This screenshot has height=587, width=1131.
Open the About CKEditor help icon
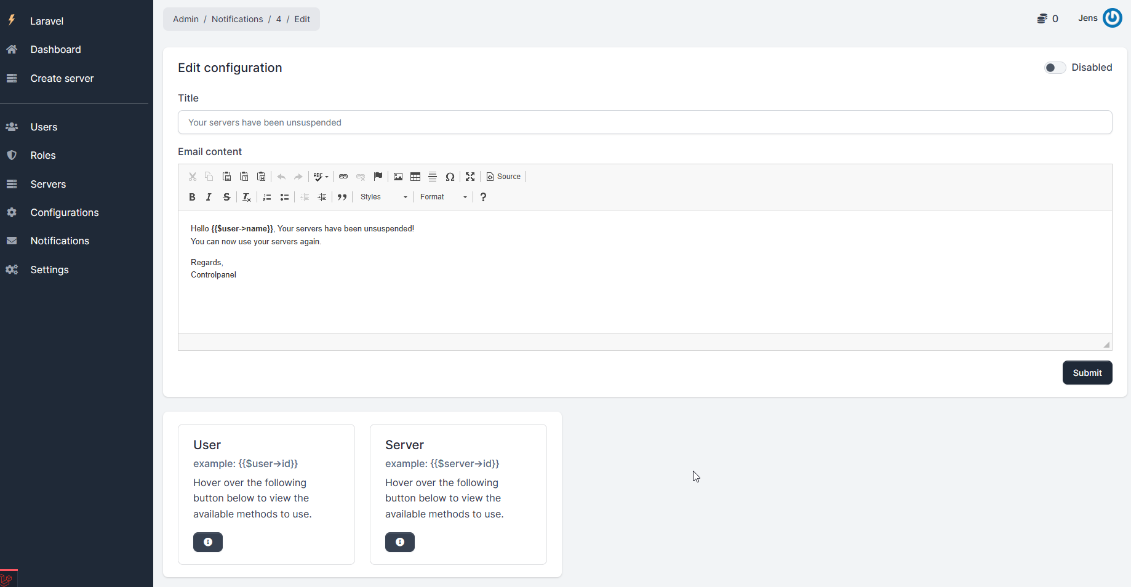point(483,197)
